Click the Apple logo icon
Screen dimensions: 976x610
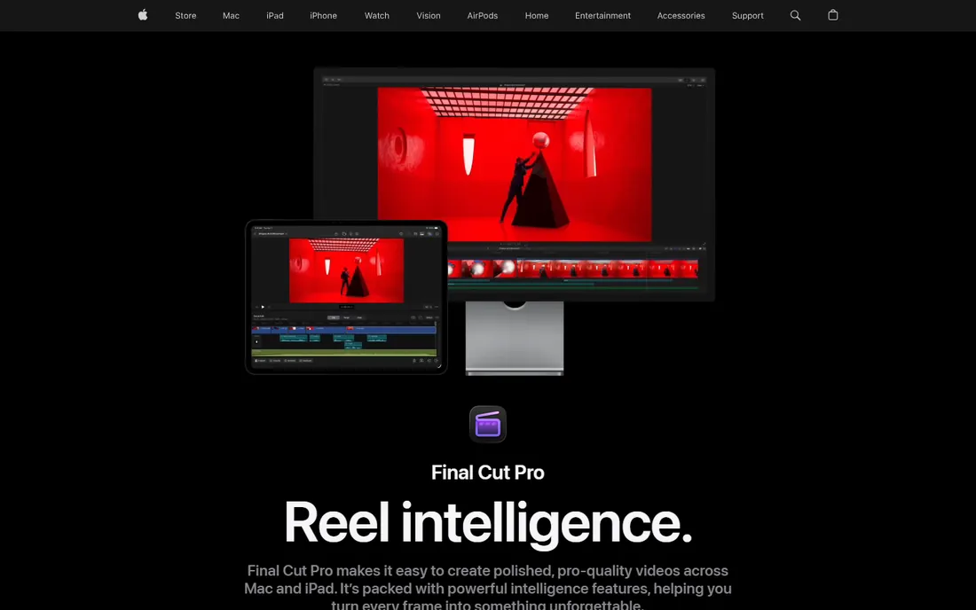143,15
